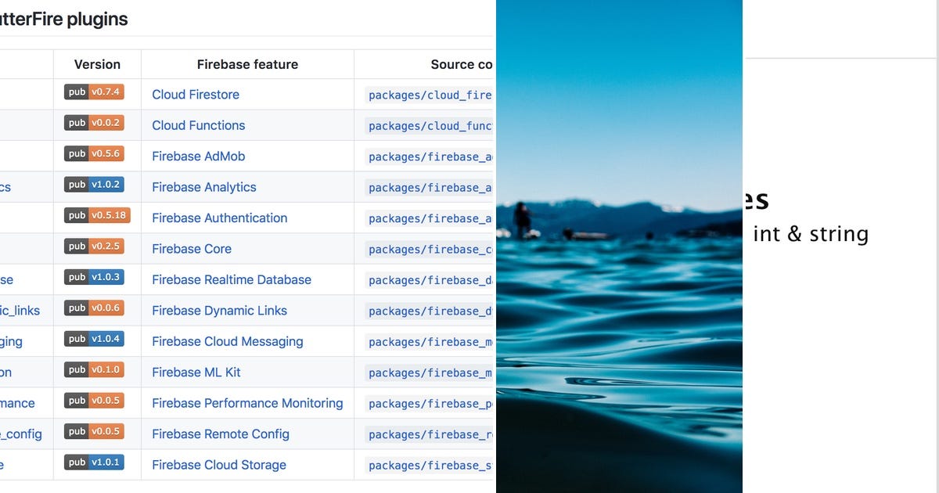939x493 pixels.
Task: Open the Cloud Functions feature link
Action: (198, 124)
